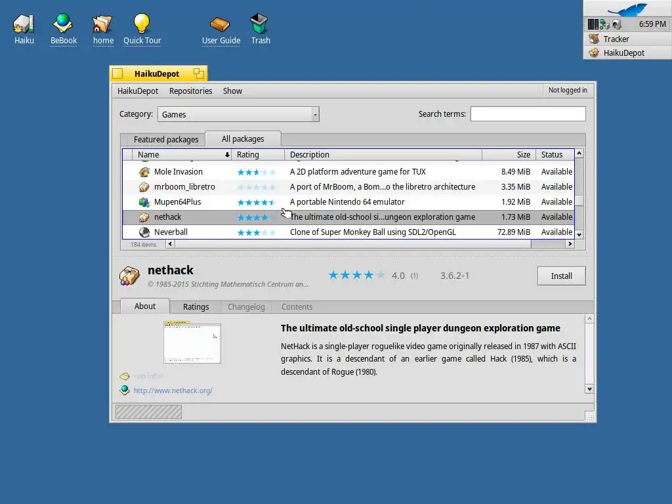Viewport: 672px width, 504px height.
Task: Click the Install button for nethack
Action: point(561,276)
